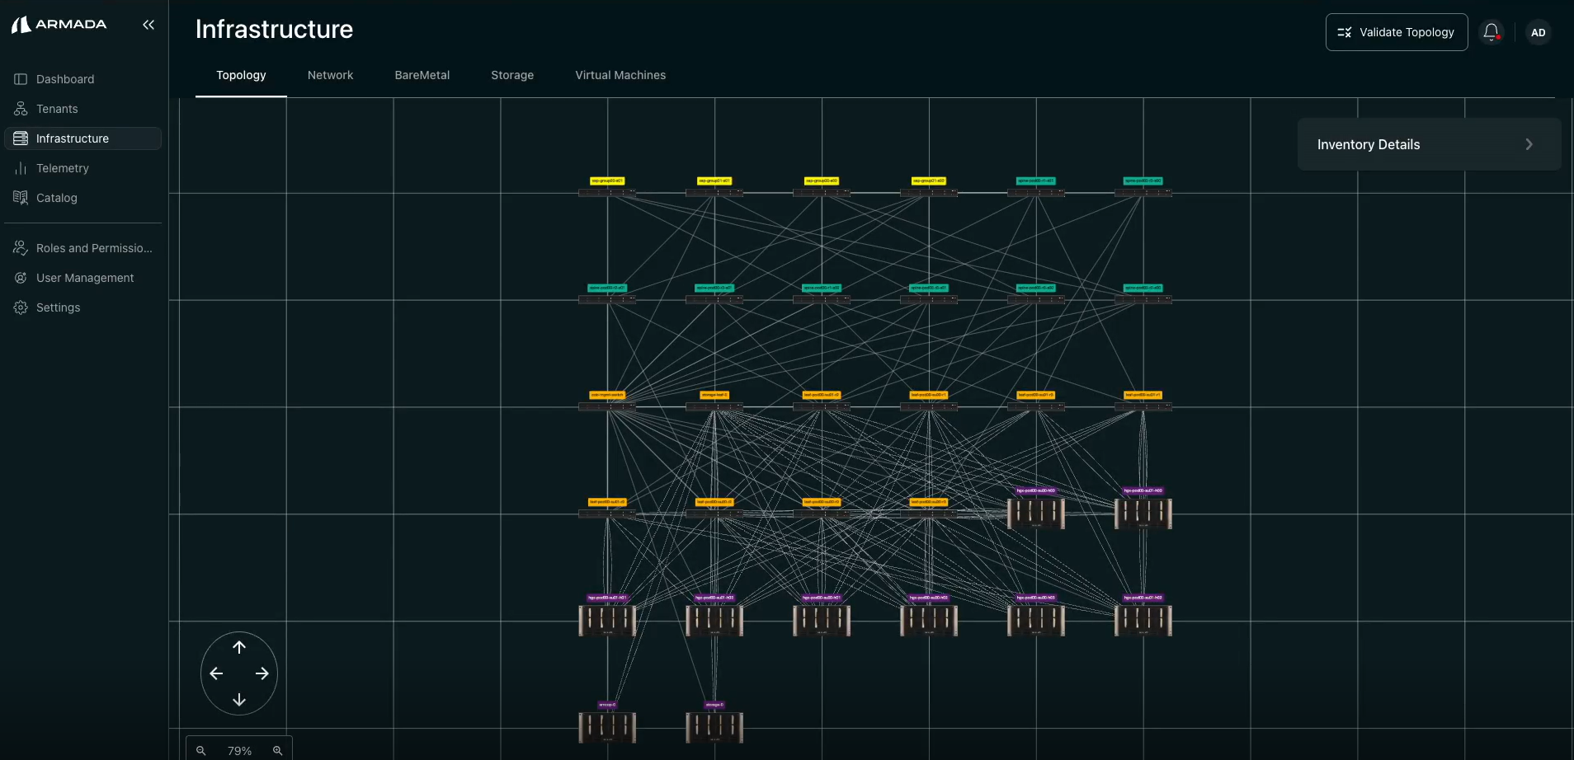Click the zoom-out magnifier in the bottom bar

[201, 750]
